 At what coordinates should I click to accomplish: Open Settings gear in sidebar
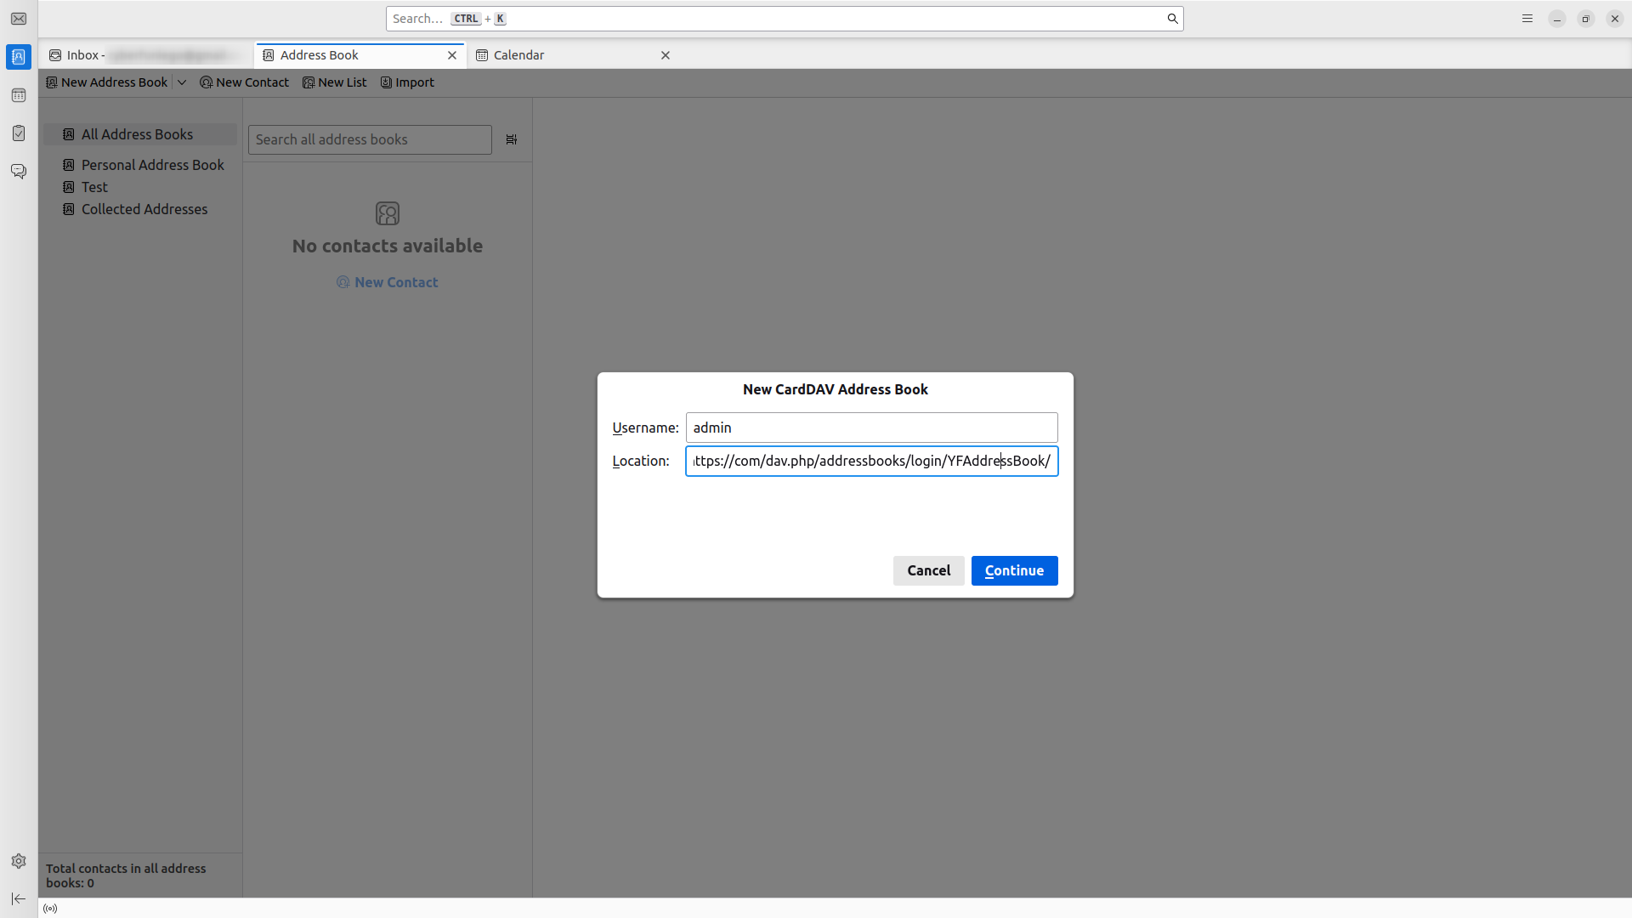point(19,861)
